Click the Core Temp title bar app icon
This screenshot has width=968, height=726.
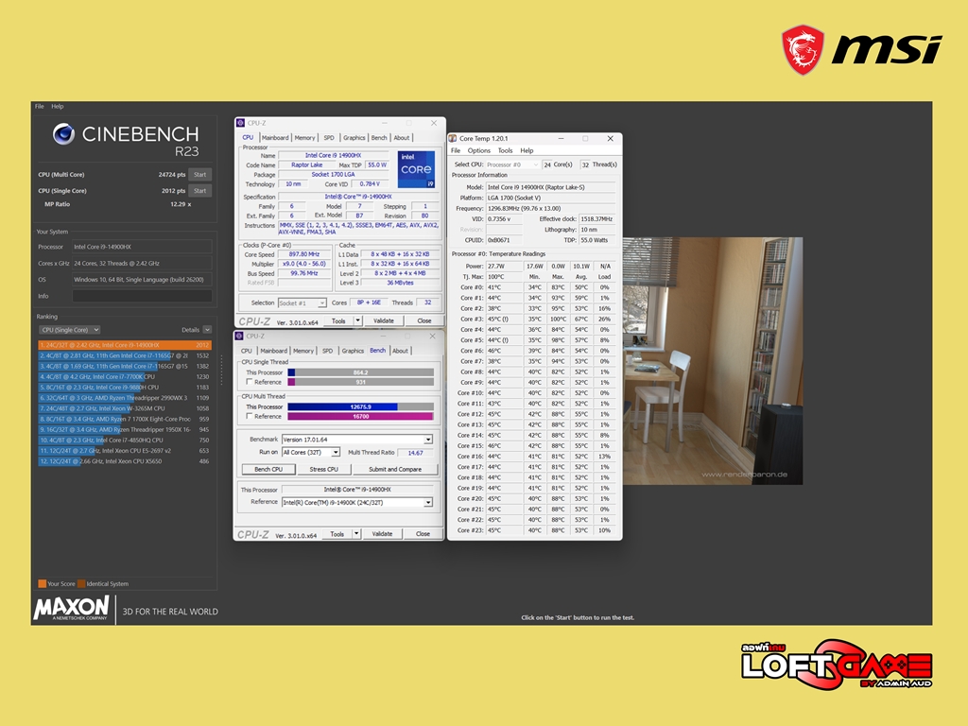(x=453, y=138)
